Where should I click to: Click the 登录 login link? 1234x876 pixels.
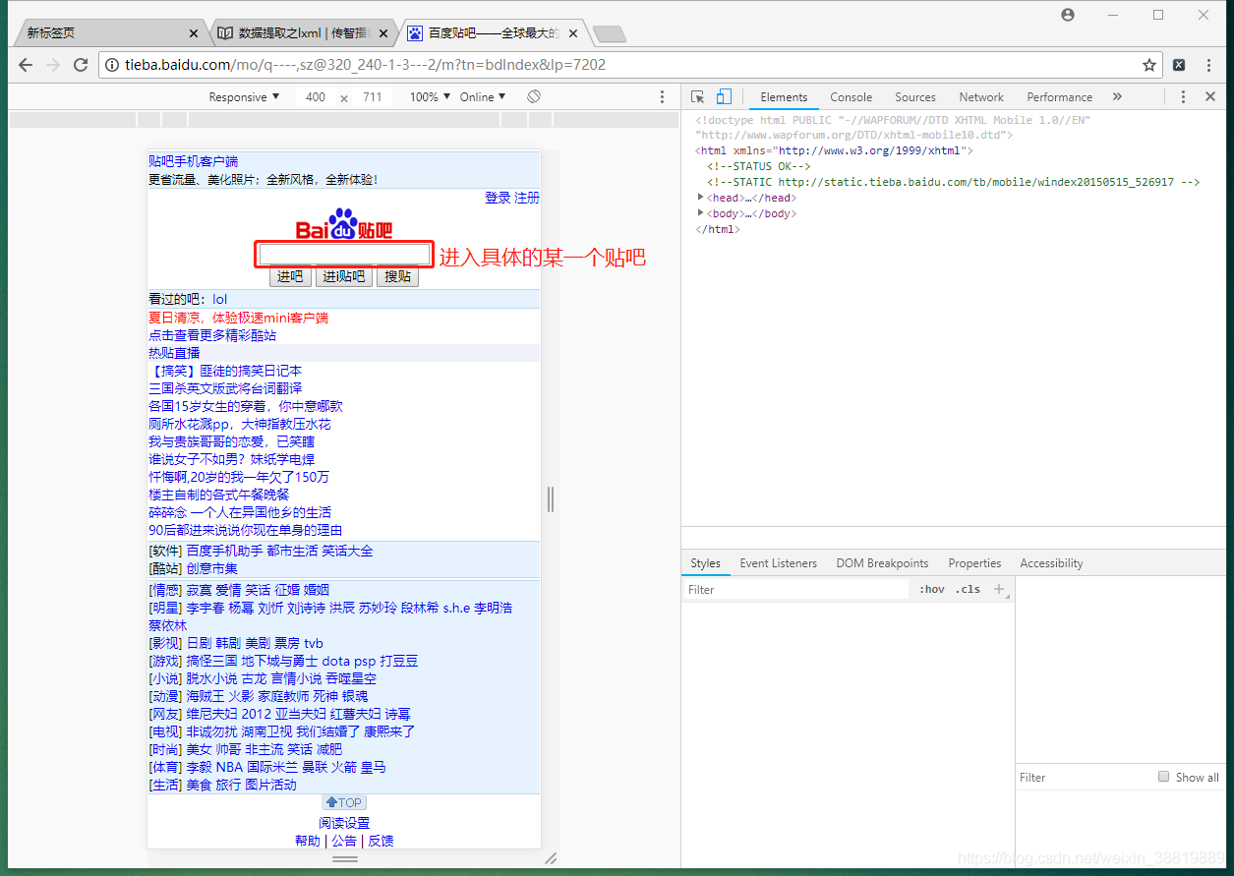click(x=496, y=197)
